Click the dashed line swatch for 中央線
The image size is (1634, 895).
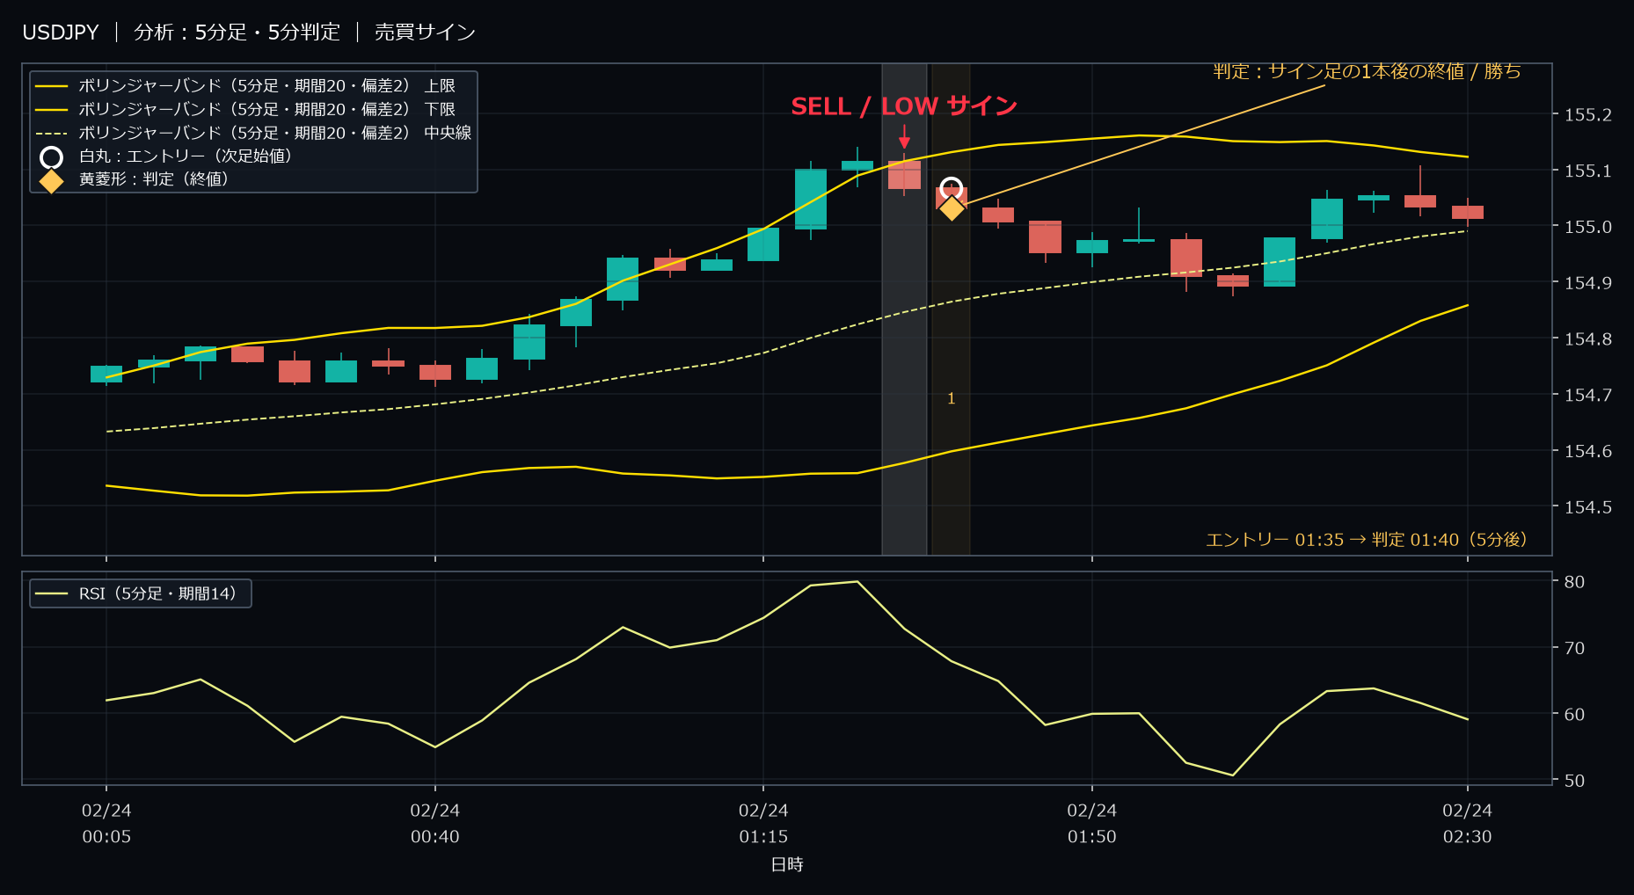point(51,134)
